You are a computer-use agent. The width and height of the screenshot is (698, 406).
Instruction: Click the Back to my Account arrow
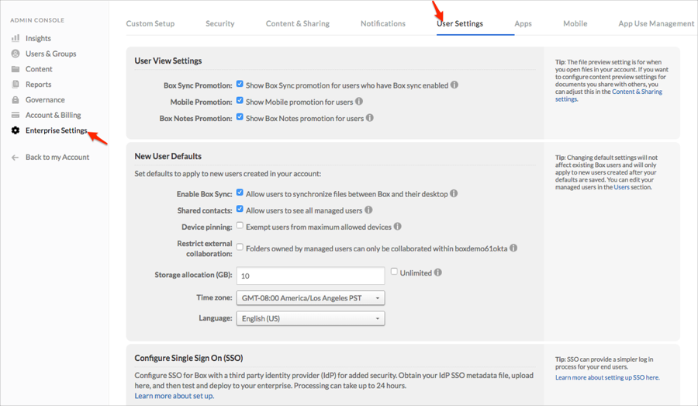coord(15,157)
